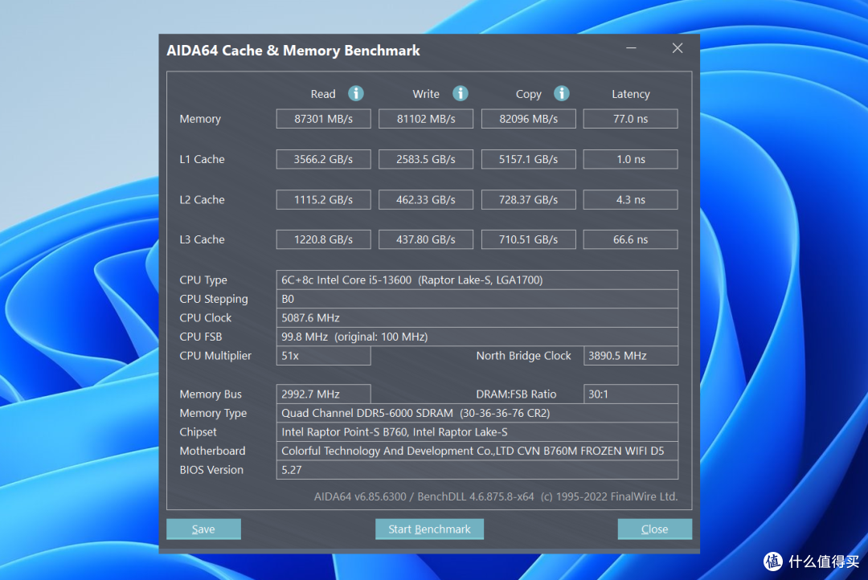Click L3 Cache latency 66.6 ns
This screenshot has width=868, height=580.
coord(631,239)
